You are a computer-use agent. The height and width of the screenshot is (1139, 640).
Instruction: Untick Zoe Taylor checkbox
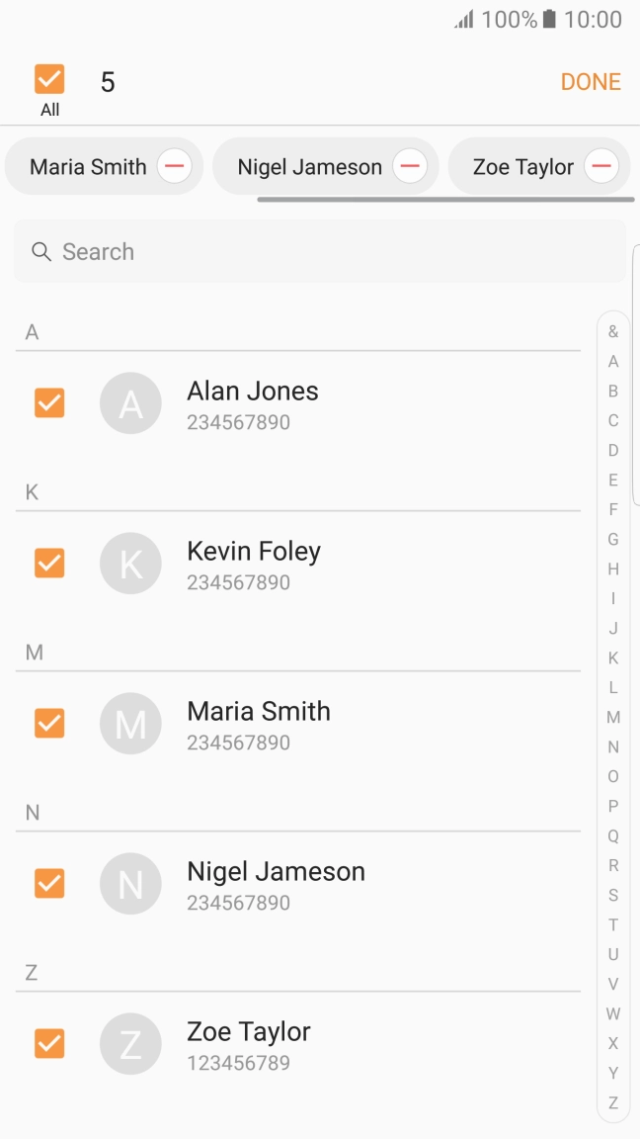click(x=49, y=1044)
